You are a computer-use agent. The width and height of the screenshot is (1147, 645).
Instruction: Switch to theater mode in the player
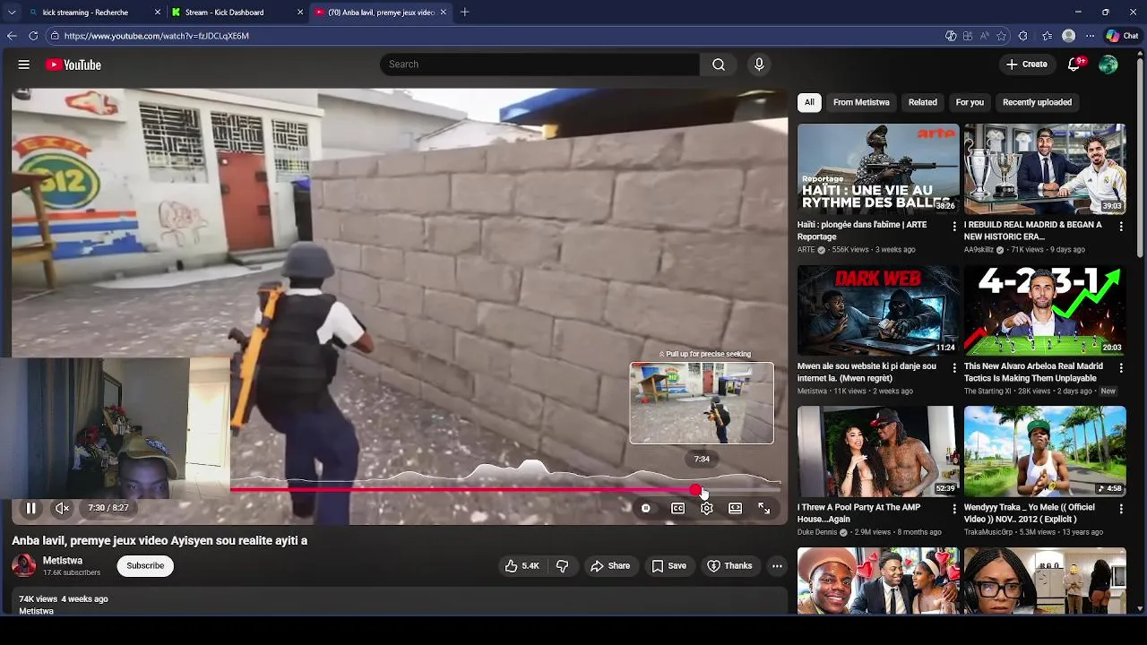pos(735,508)
